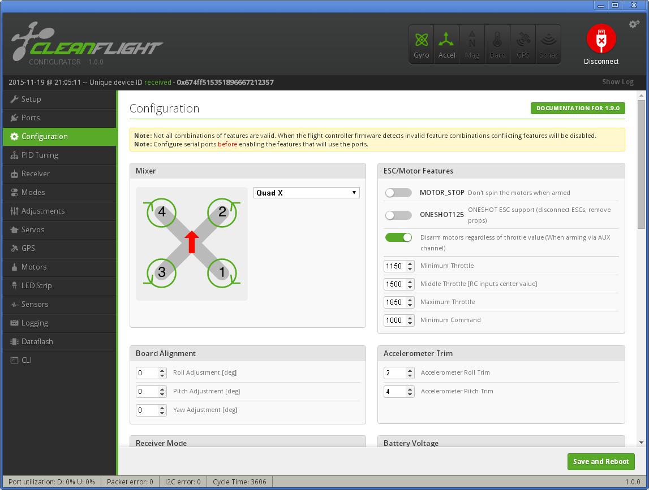Open the Dataflash tab
This screenshot has height=490, width=649.
[x=59, y=341]
